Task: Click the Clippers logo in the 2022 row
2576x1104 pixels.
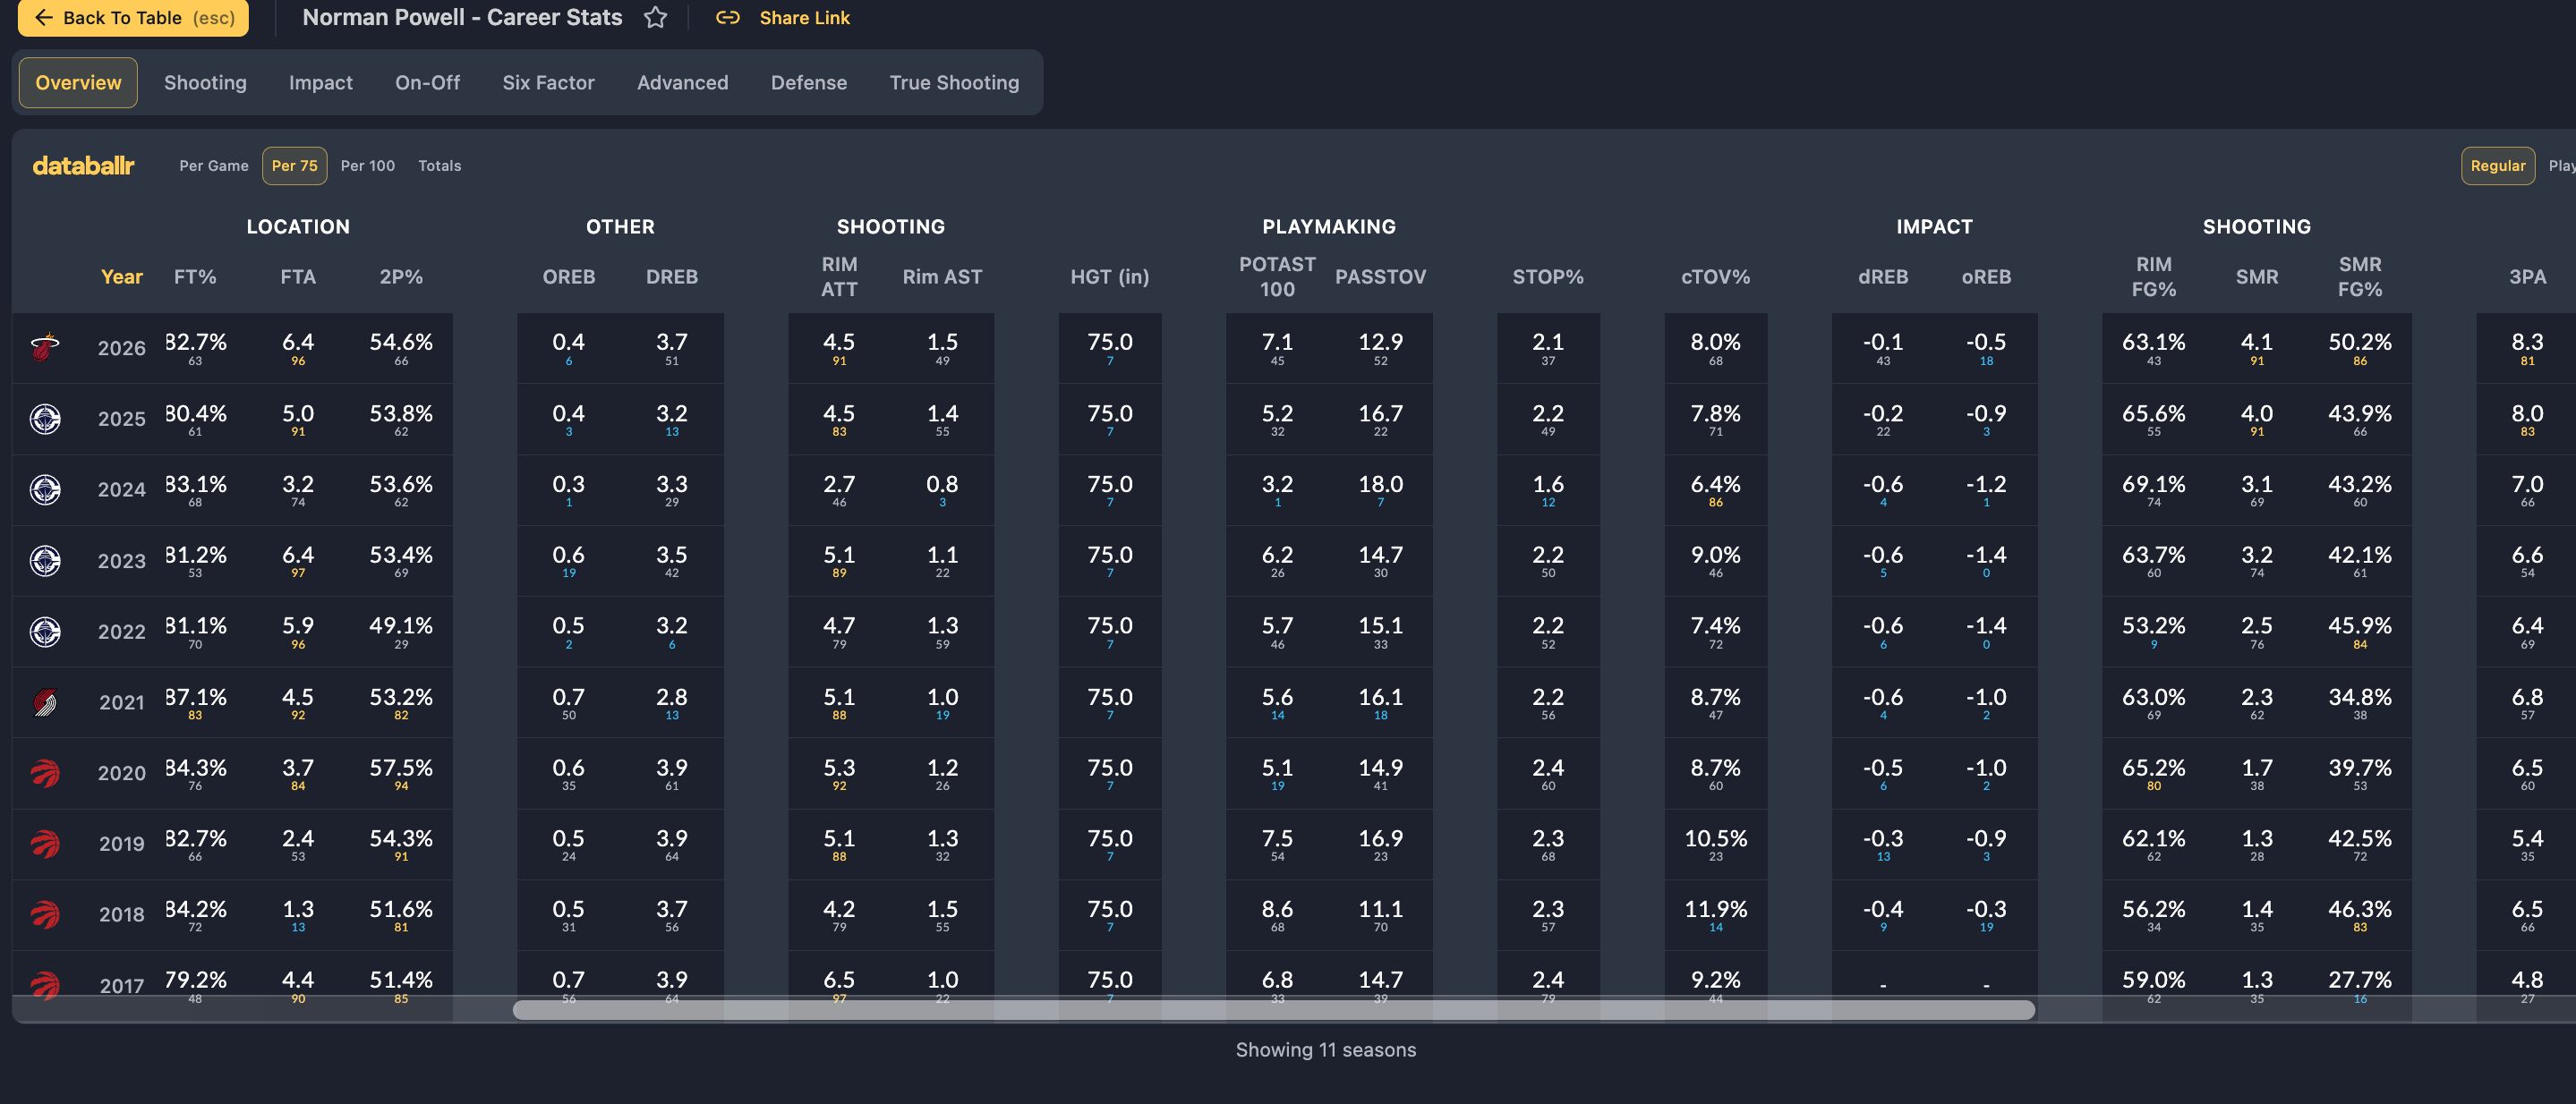Action: coord(45,632)
